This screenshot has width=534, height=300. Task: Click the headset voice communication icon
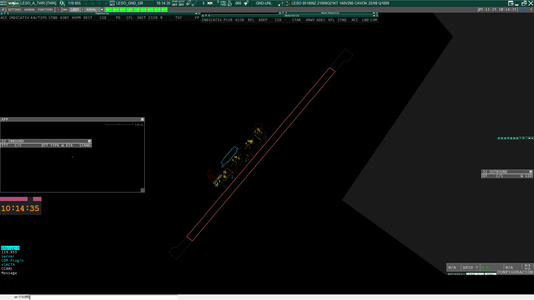(x=62, y=3)
